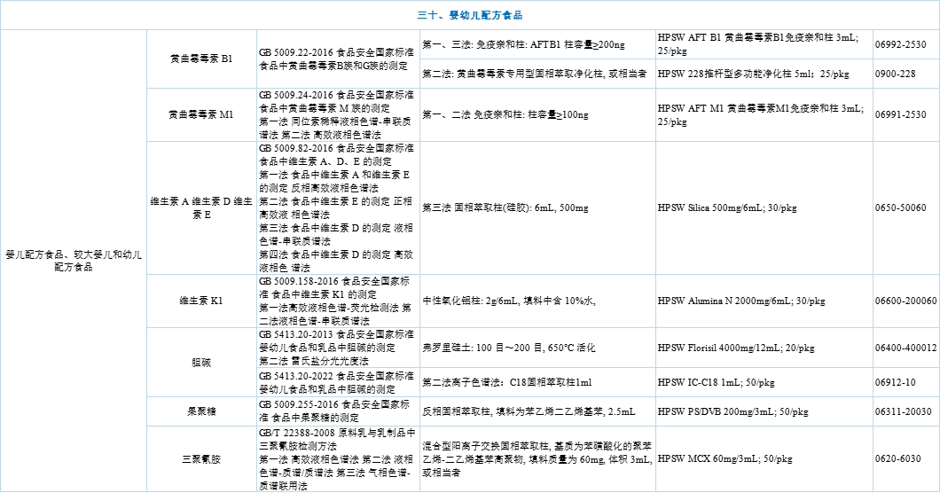The image size is (940, 493).
Task: Click the 第三法 固相萃取柱(硅胶) 6mL, 500mg cell
Action: coord(537,208)
